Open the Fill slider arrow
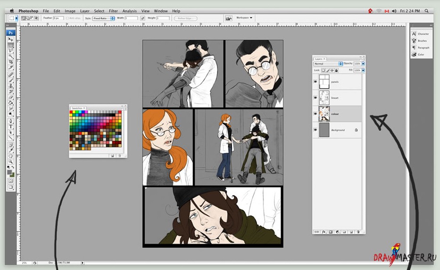This screenshot has height=270, width=440. pos(363,70)
